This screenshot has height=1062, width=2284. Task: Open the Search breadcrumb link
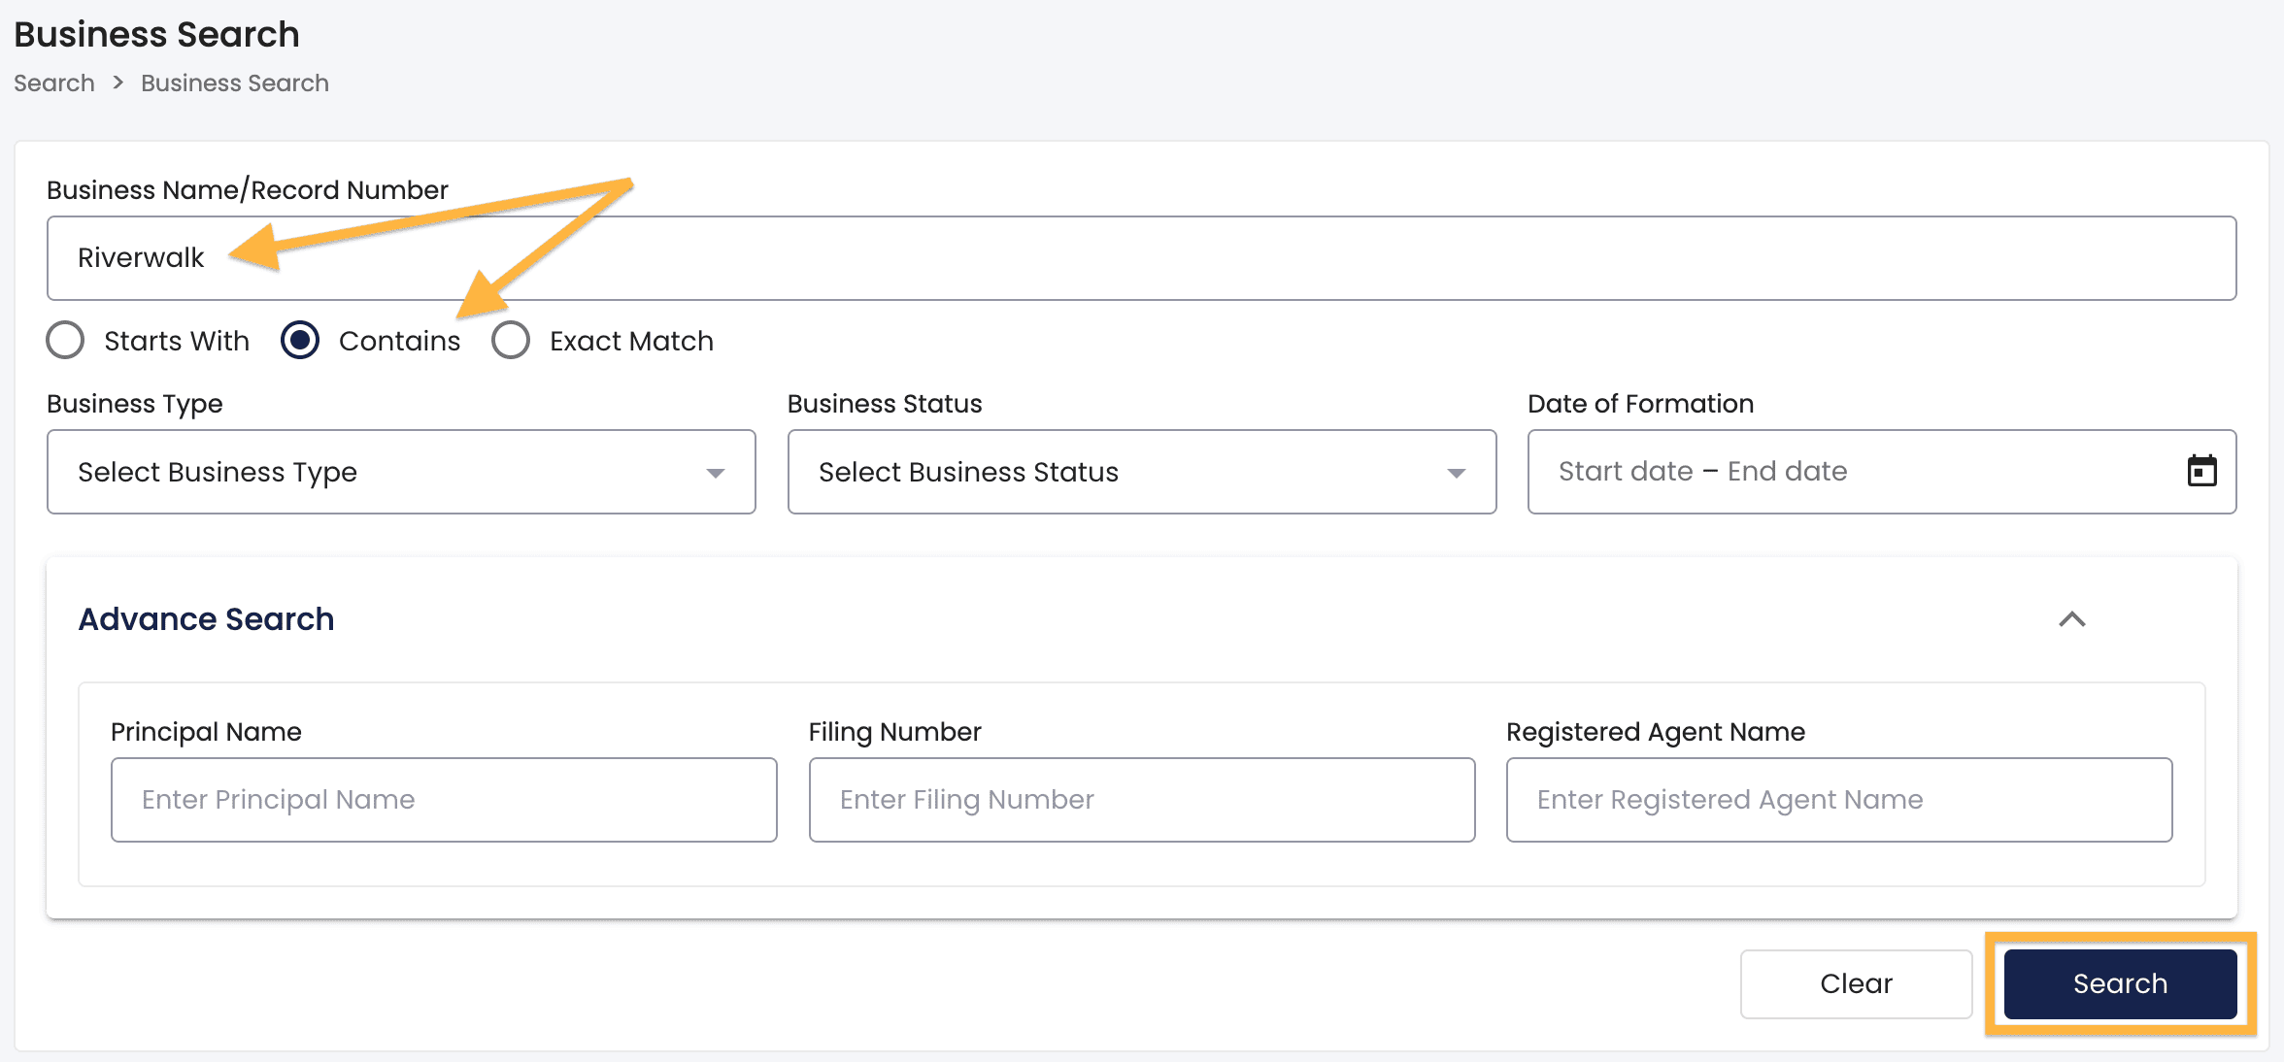tap(52, 83)
